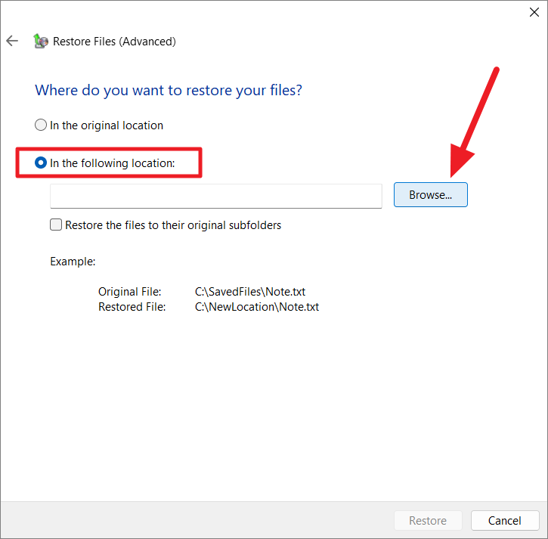Click the 'In the original location' label text
The image size is (548, 539).
click(107, 125)
